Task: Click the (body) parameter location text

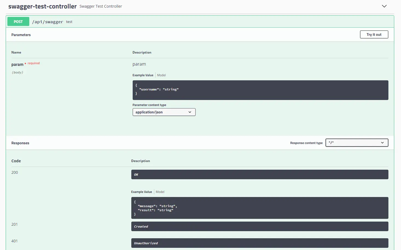Action: pyautogui.click(x=17, y=72)
